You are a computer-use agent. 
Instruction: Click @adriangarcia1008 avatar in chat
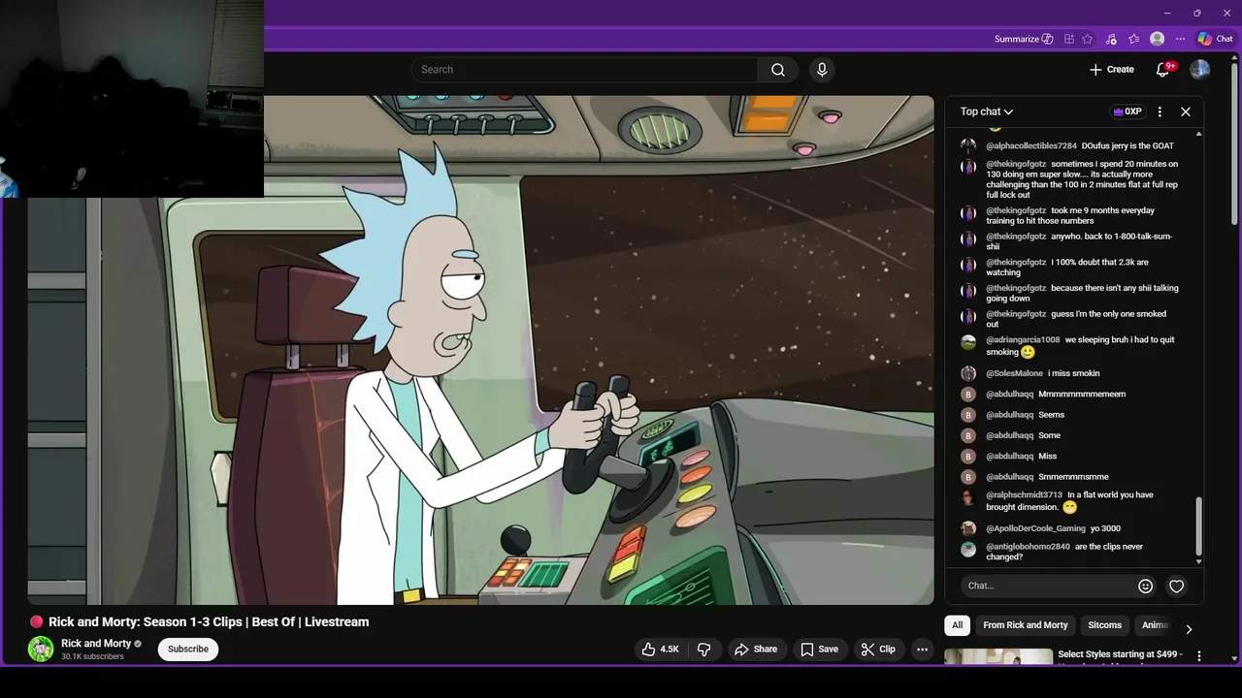coord(968,342)
